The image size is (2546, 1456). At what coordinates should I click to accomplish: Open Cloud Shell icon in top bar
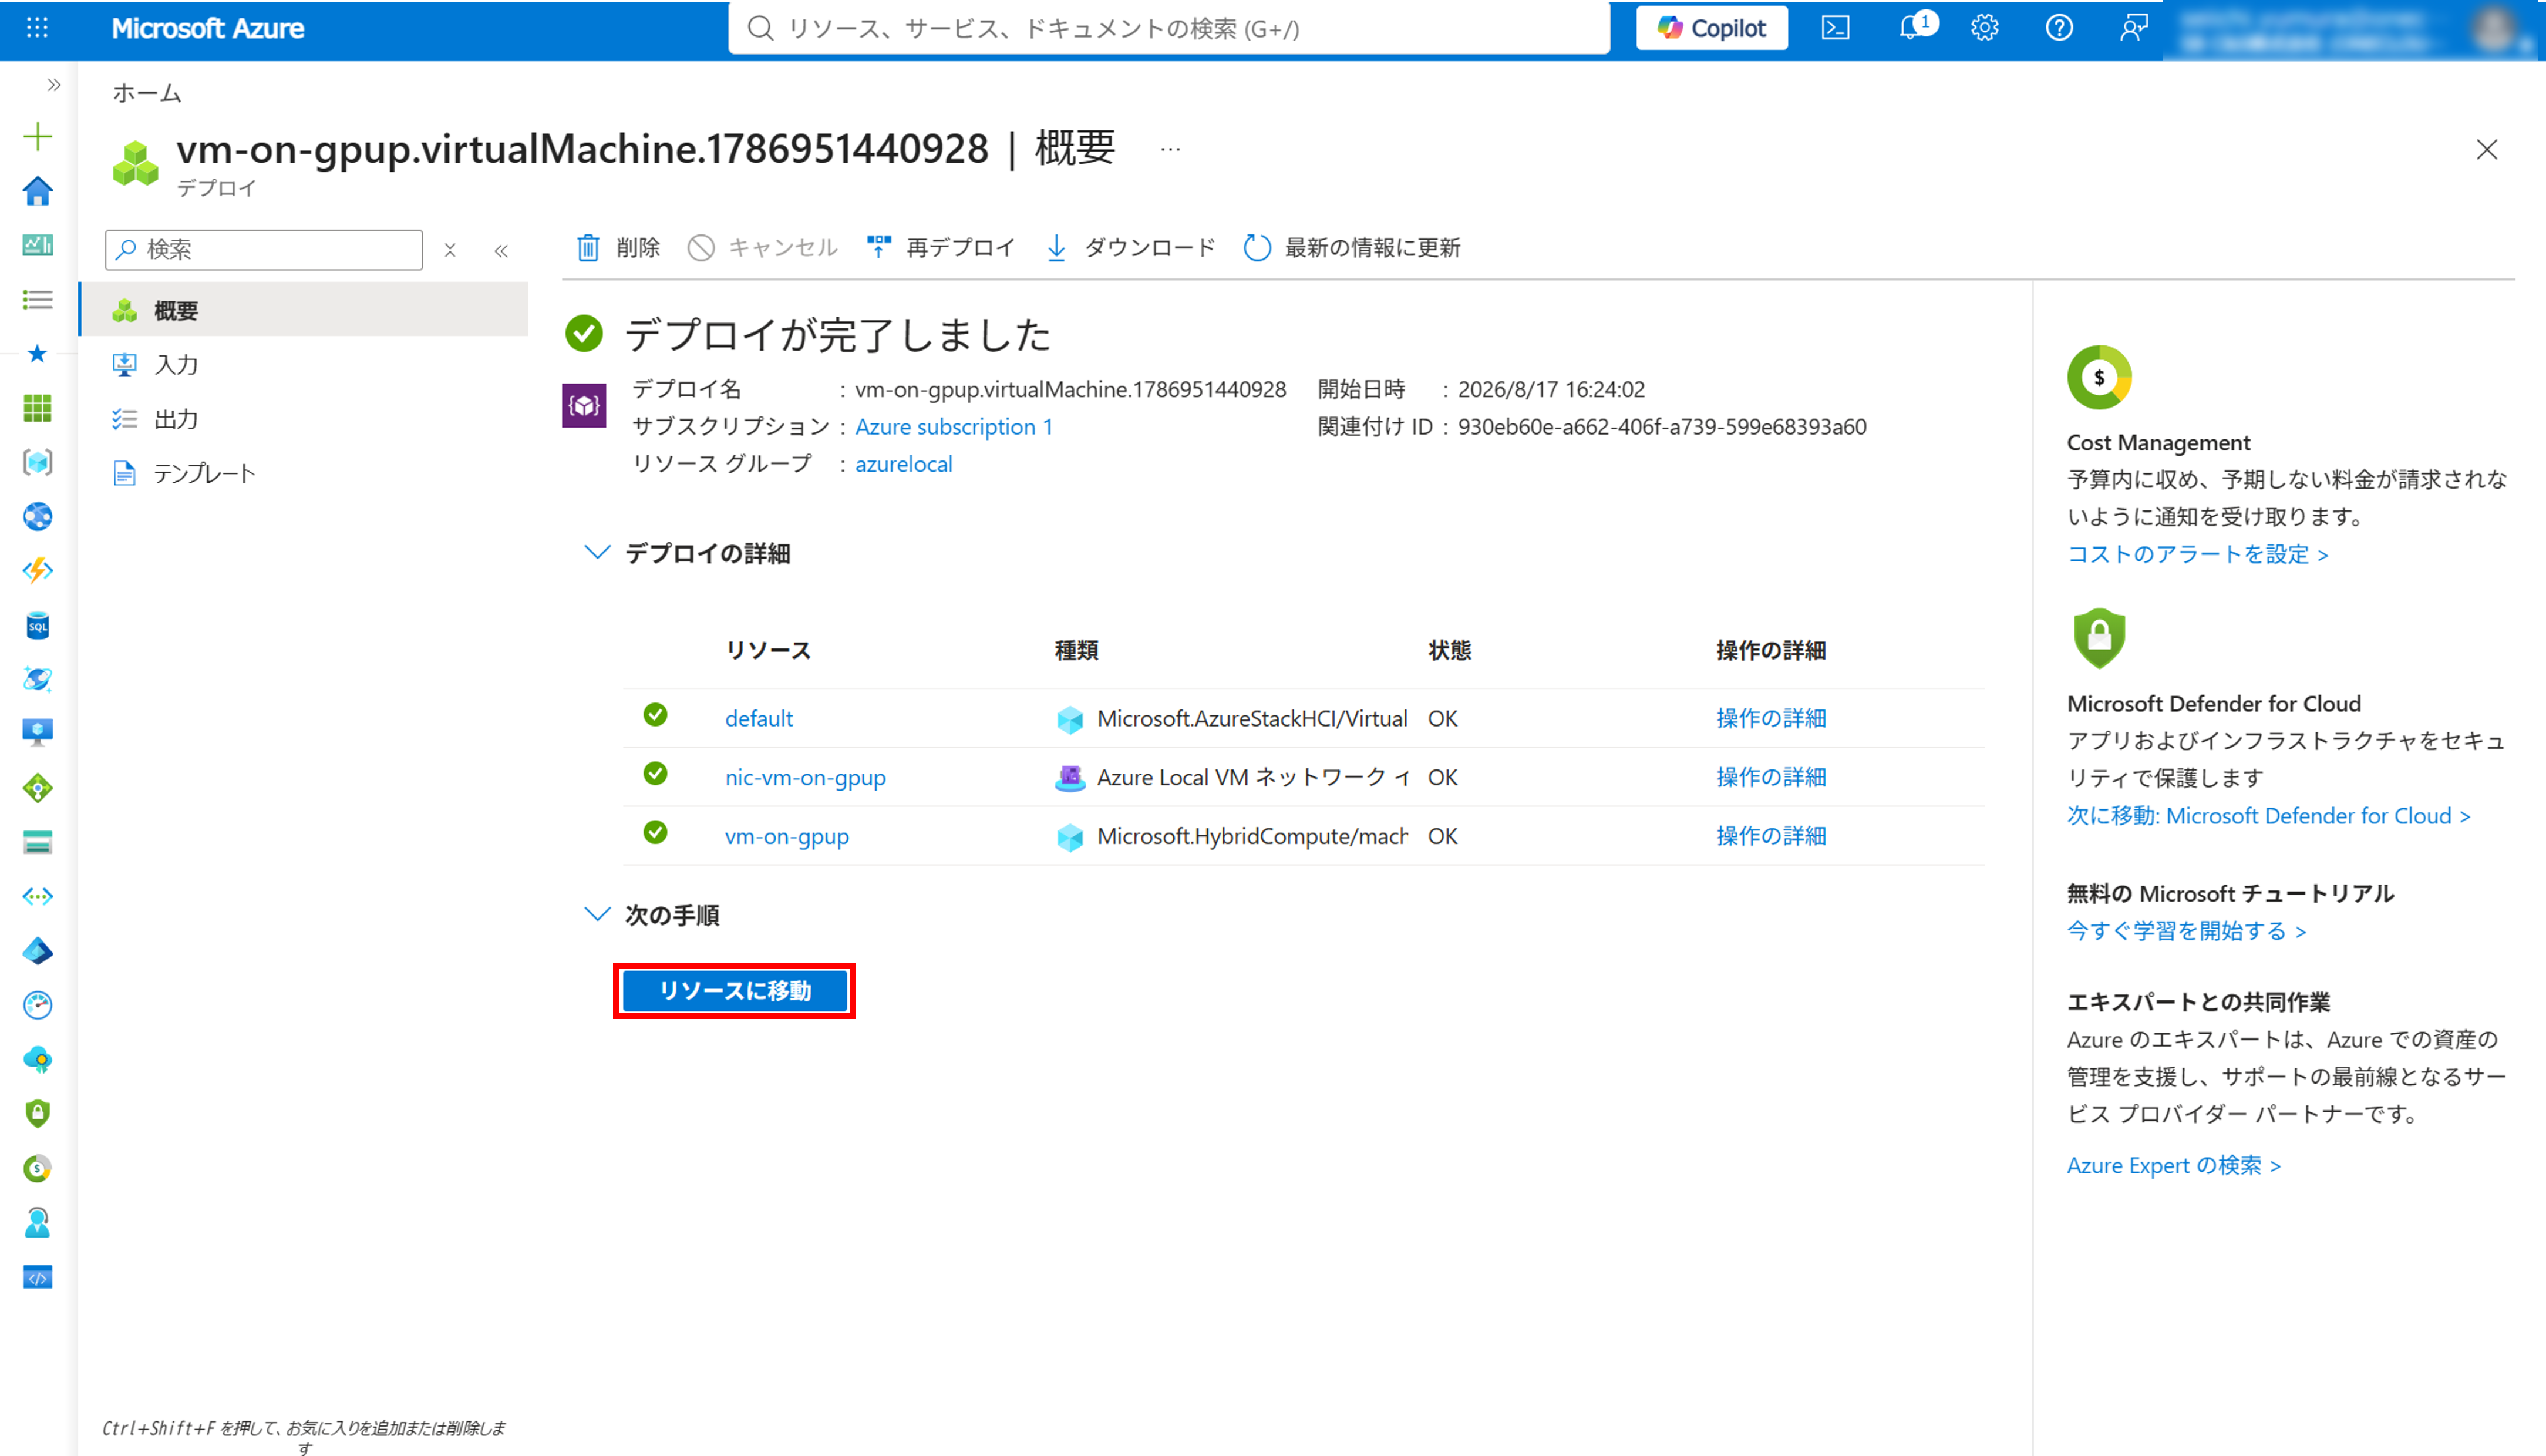coord(1836,28)
